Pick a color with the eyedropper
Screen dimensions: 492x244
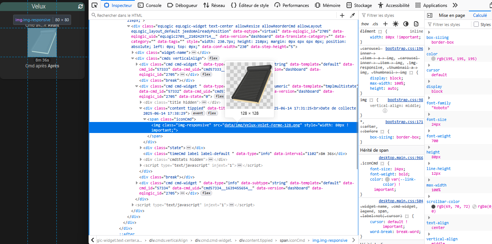pyautogui.click(x=352, y=15)
